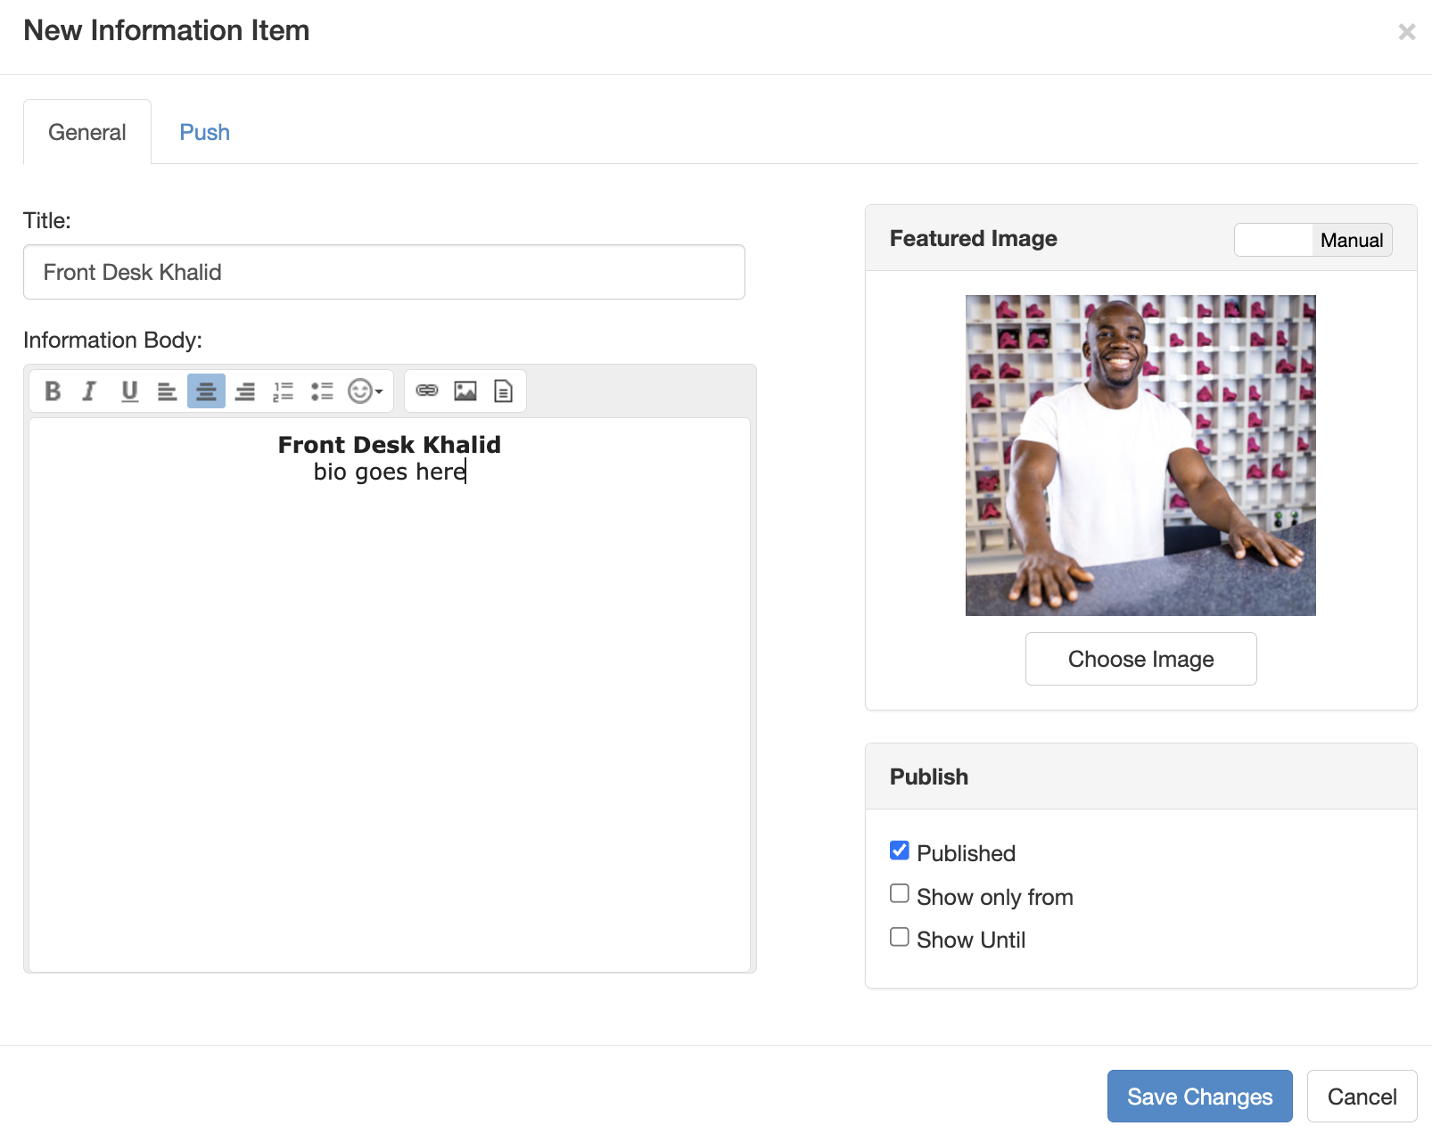This screenshot has height=1134, width=1432.
Task: Click inside the Title input field
Action: (384, 272)
